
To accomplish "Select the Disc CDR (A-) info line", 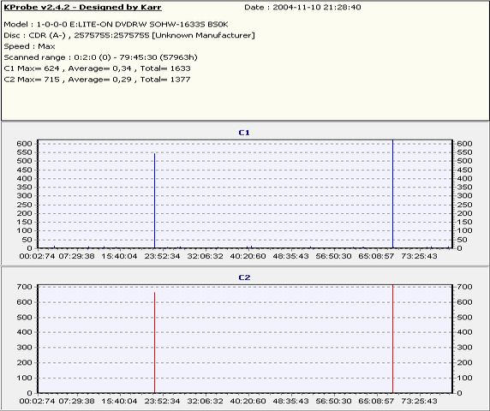I will tap(129, 35).
